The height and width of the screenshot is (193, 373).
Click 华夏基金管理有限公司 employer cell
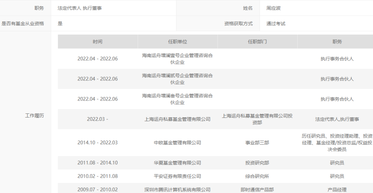click(x=178, y=163)
